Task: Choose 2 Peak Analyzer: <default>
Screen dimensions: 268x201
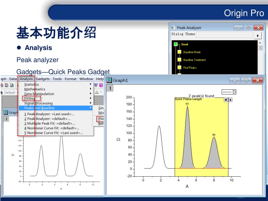Action: pyautogui.click(x=56, y=119)
